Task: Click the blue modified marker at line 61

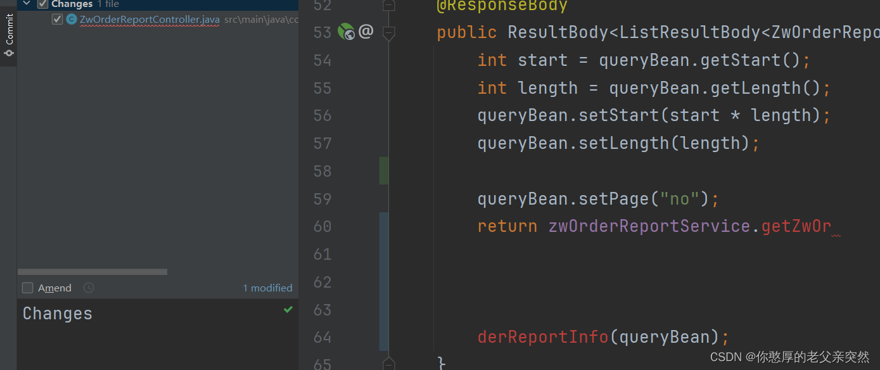Action: click(384, 254)
